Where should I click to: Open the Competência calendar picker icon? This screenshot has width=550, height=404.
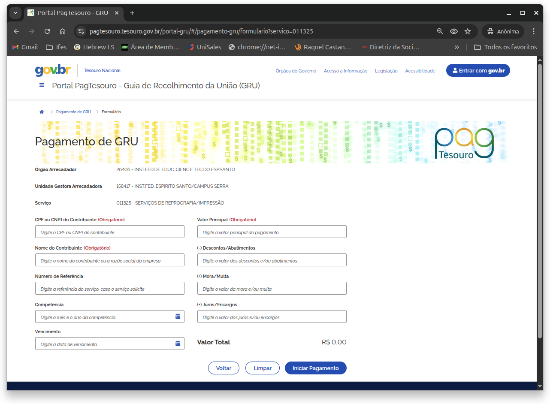(x=178, y=317)
